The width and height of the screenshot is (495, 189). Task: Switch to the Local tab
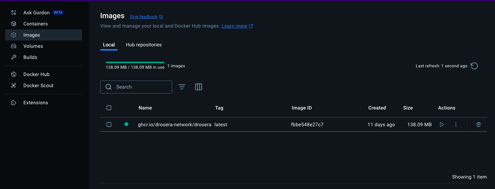click(x=109, y=45)
